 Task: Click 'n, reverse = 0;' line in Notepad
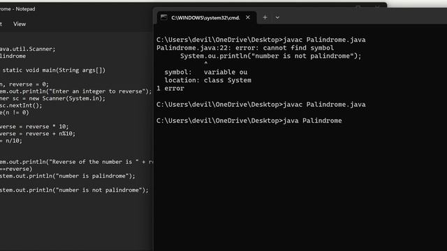point(24,84)
